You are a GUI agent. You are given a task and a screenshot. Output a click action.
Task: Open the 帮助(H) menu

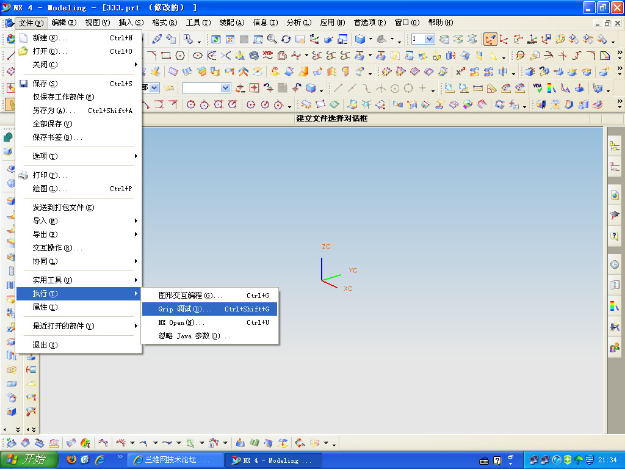(440, 23)
